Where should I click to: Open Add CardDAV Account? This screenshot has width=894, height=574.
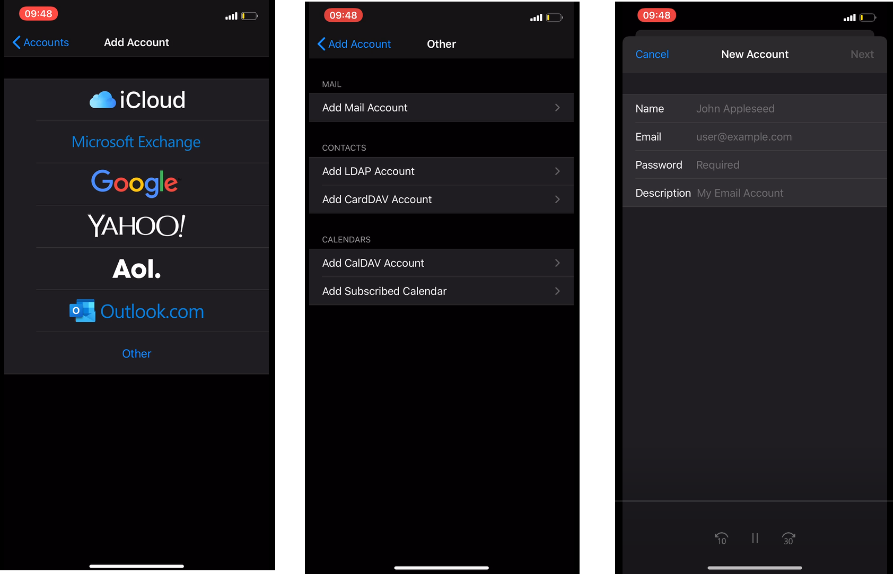point(441,199)
